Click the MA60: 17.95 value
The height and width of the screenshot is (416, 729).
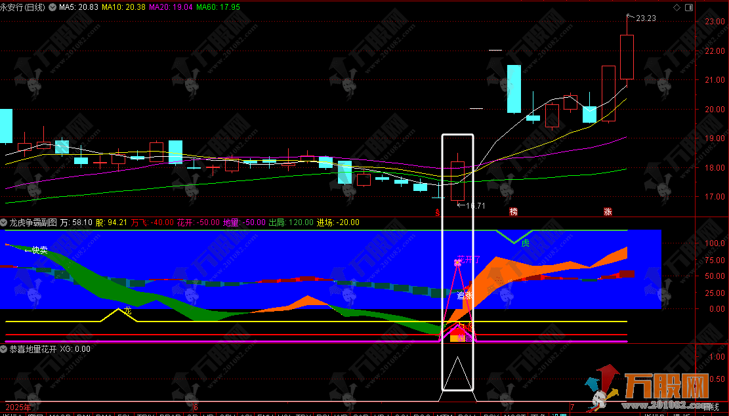click(x=218, y=7)
